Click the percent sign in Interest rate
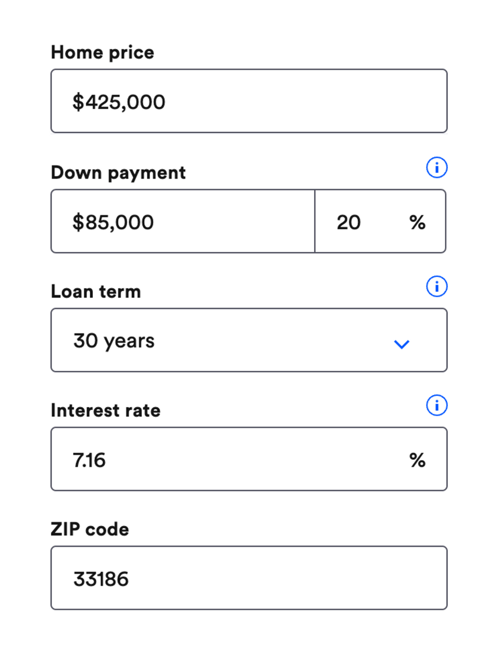The width and height of the screenshot is (478, 645). click(x=417, y=460)
